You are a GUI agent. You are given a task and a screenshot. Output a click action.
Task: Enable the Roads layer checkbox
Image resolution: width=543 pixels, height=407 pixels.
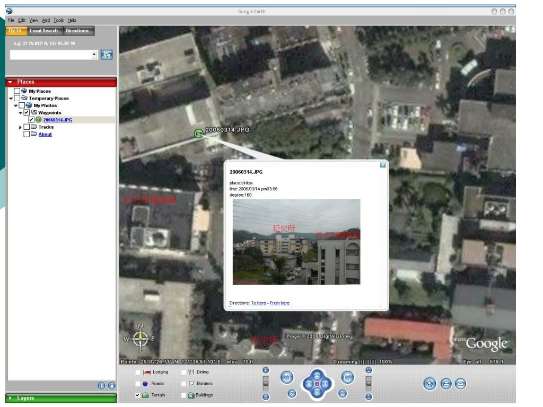coord(137,384)
